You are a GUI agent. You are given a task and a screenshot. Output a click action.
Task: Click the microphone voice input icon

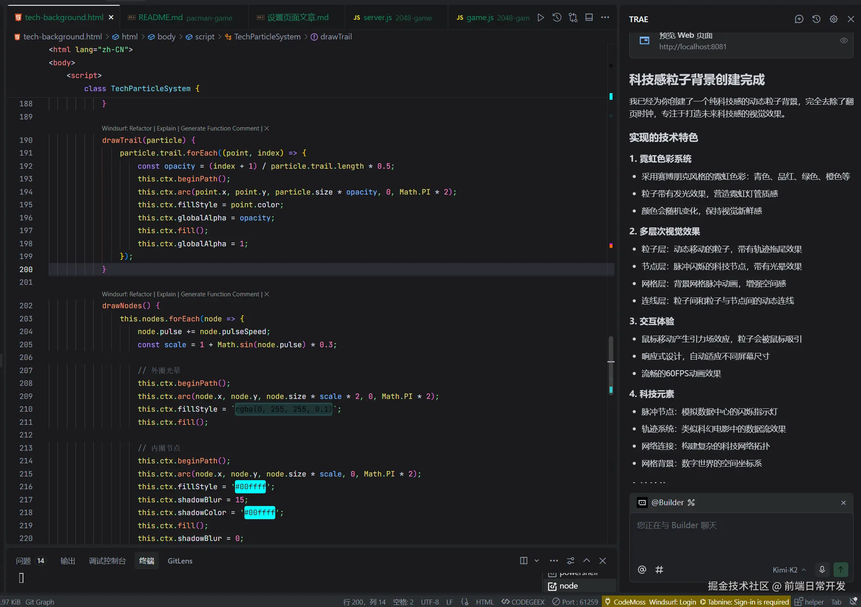822,569
